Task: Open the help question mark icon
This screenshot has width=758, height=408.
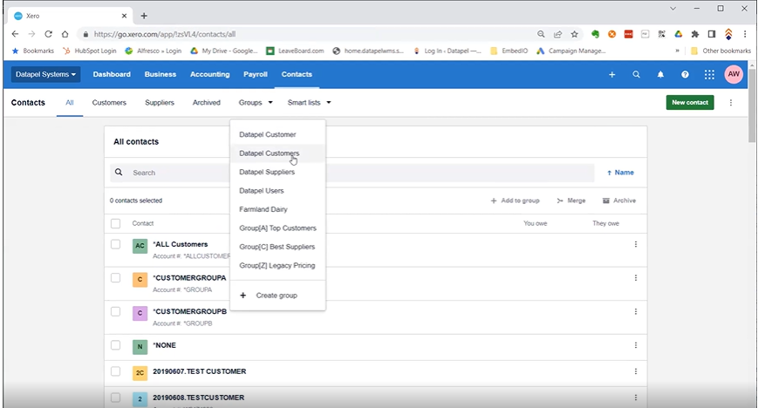Action: pos(685,74)
